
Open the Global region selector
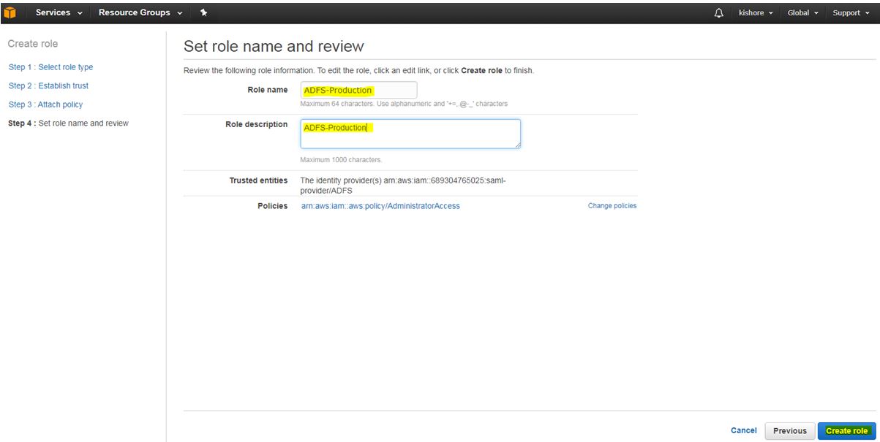click(802, 12)
